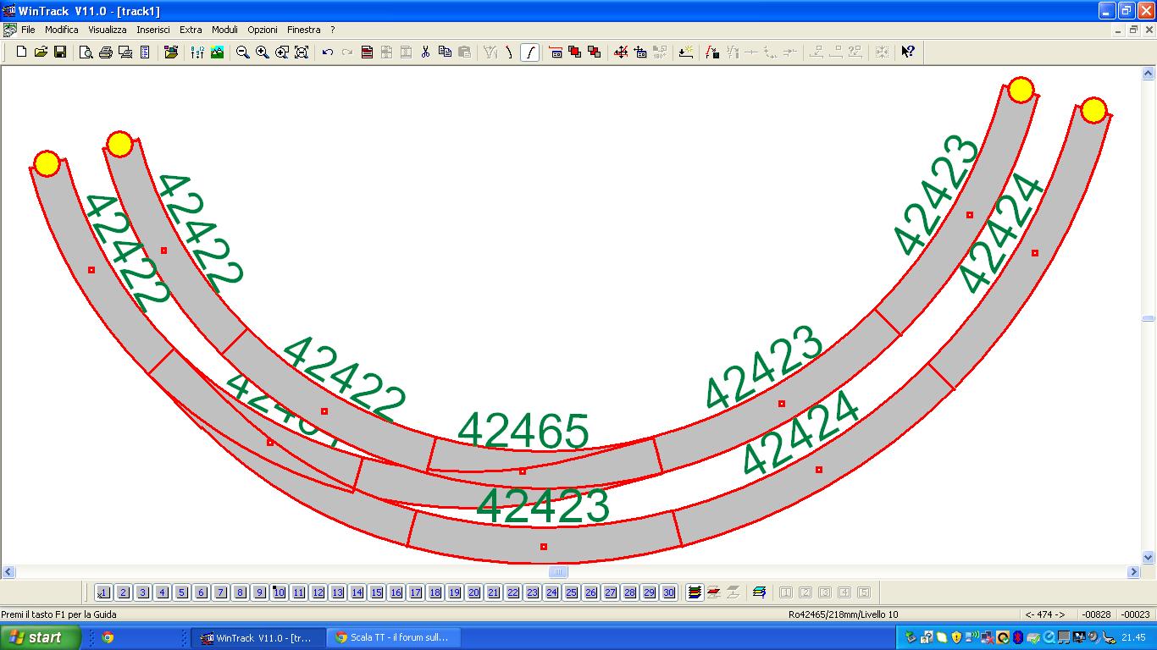The width and height of the screenshot is (1157, 650).
Task: Toggle layer 18 button
Action: [x=435, y=592]
